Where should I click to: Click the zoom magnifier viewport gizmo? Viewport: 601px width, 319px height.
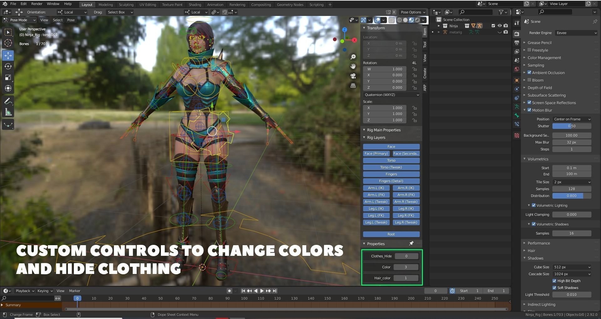pyautogui.click(x=353, y=57)
